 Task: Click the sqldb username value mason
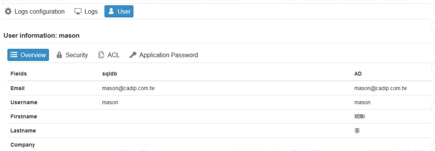pyautogui.click(x=110, y=102)
